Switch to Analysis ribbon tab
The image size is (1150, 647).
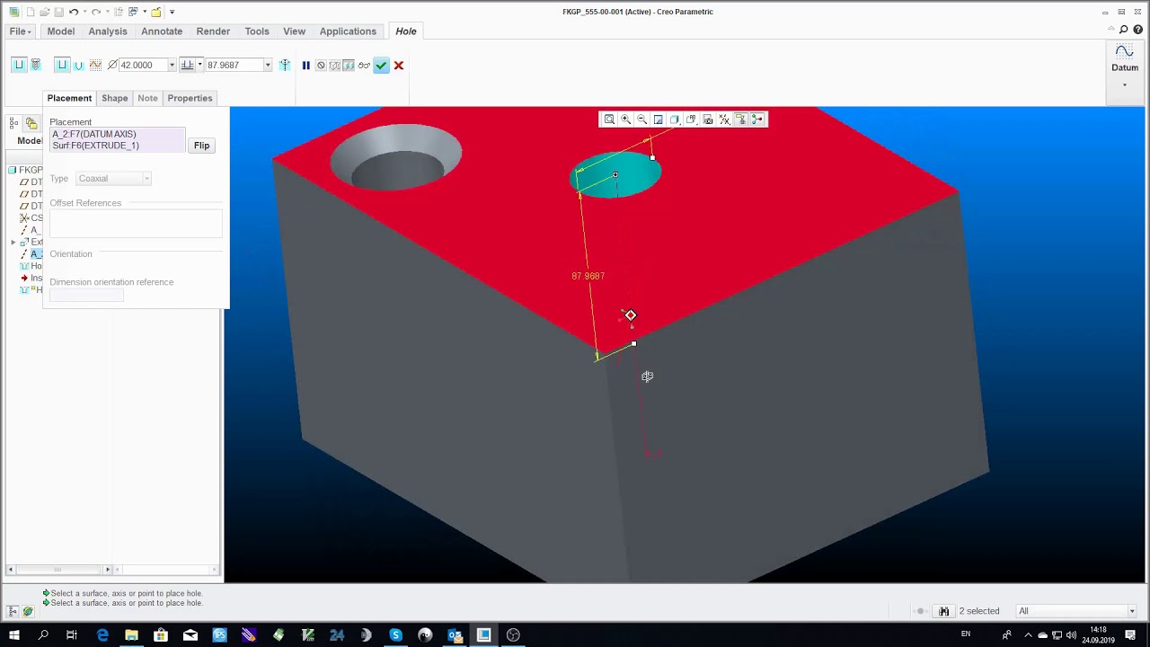(108, 31)
